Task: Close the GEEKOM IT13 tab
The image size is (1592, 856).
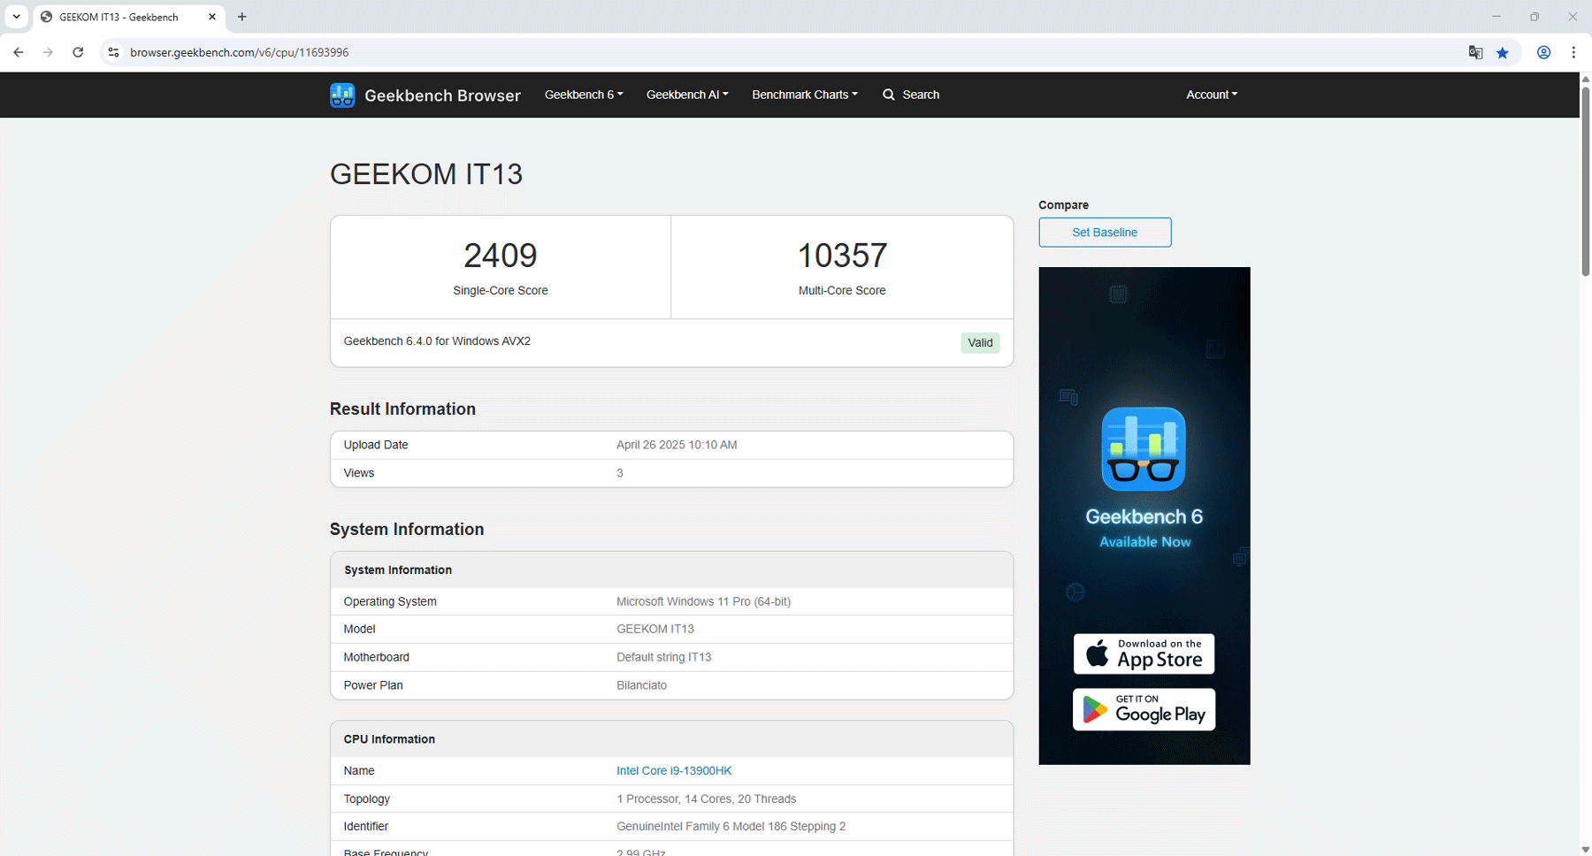Action: click(212, 17)
